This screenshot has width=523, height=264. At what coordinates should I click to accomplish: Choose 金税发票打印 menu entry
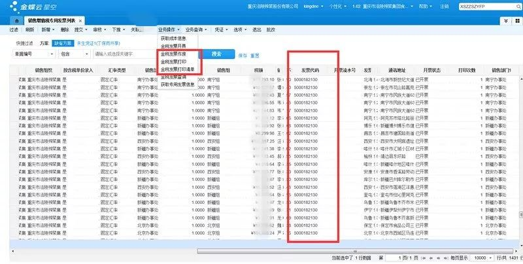(x=173, y=61)
